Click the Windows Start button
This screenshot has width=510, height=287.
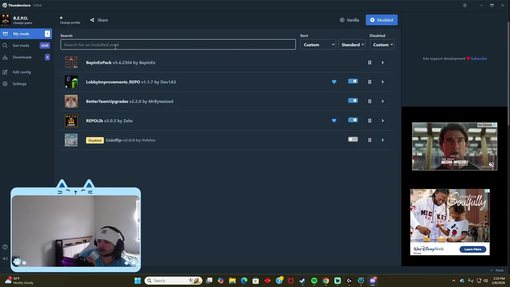(137, 281)
